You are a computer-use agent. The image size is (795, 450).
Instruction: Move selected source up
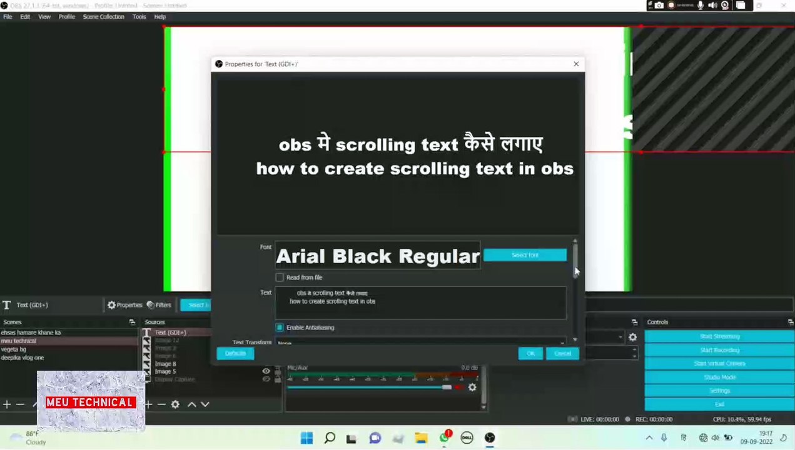pyautogui.click(x=192, y=404)
